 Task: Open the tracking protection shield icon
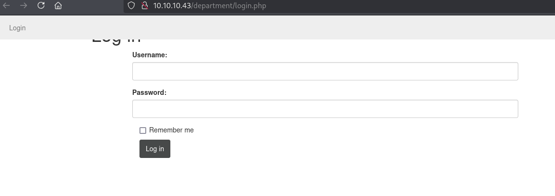131,6
